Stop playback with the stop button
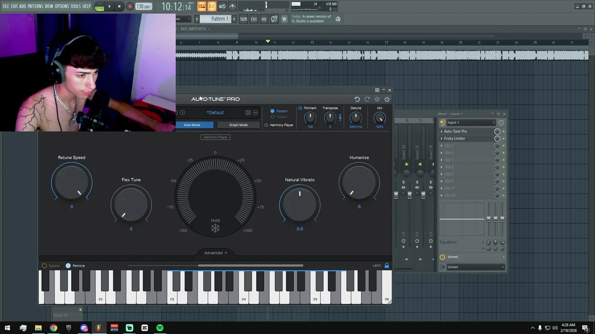Viewport: 595px width, 334px height. [x=119, y=6]
